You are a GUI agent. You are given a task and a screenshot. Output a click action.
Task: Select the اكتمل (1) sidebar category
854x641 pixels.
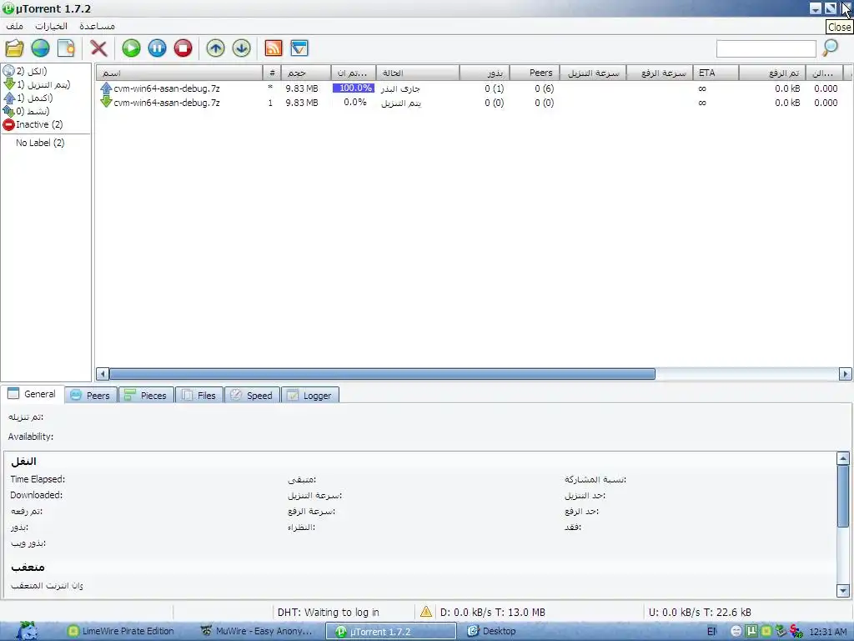[28, 98]
